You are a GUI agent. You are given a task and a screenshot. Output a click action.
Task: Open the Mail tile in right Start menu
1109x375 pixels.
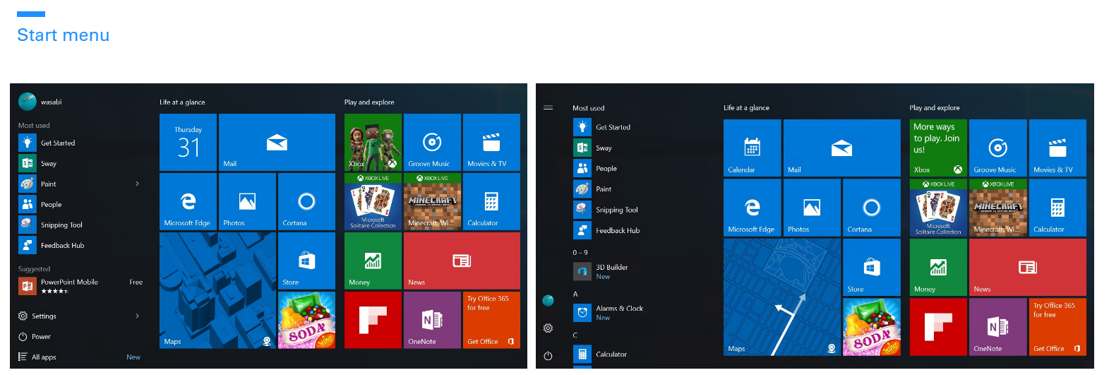pos(842,148)
